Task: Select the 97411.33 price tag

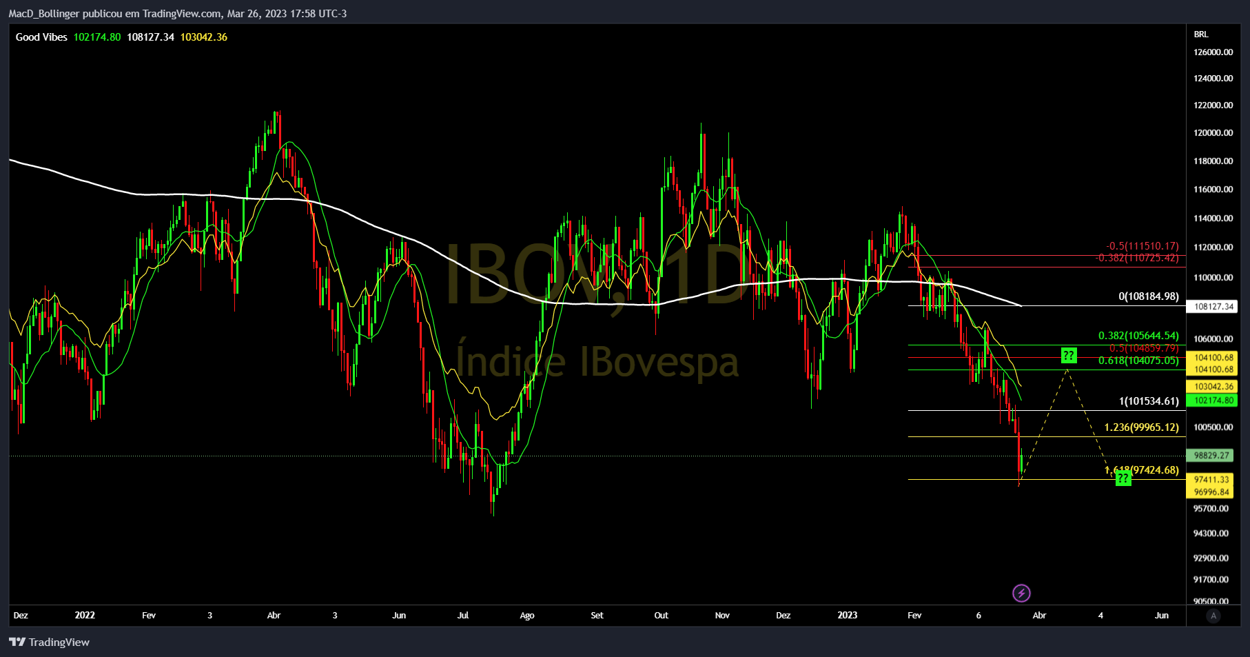Action: (1211, 480)
